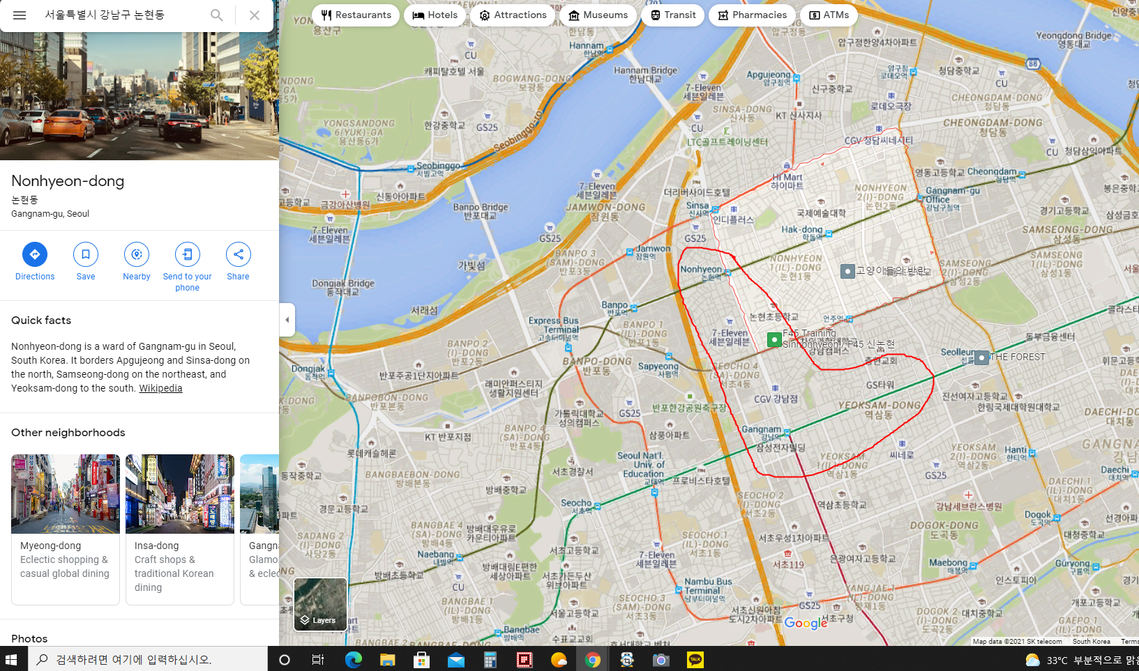
Task: Click the Gangnam station icon
Action: click(x=787, y=433)
